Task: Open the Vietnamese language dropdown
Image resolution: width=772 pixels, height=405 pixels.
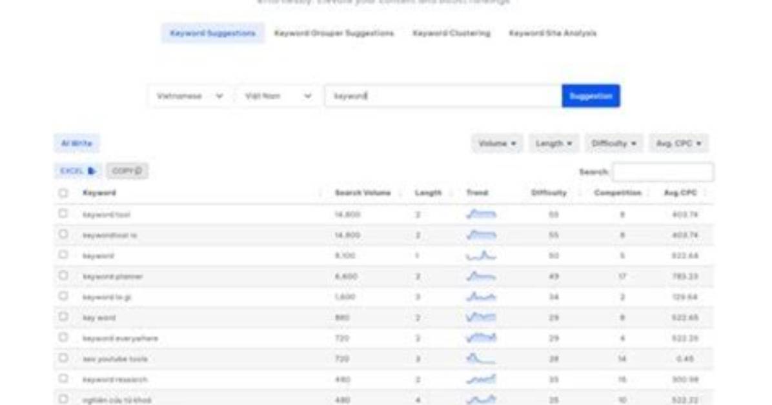Action: pyautogui.click(x=190, y=96)
